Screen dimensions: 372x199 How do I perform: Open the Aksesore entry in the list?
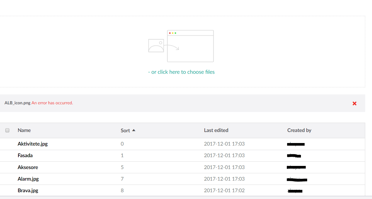[28, 167]
